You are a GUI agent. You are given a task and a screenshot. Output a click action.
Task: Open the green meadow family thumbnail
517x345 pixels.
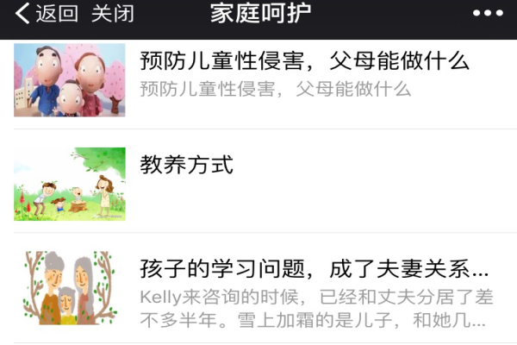click(70, 184)
